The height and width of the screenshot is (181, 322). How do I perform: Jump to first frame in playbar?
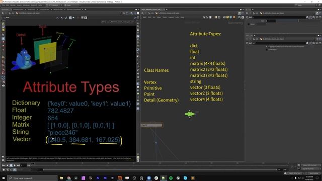coord(4,165)
